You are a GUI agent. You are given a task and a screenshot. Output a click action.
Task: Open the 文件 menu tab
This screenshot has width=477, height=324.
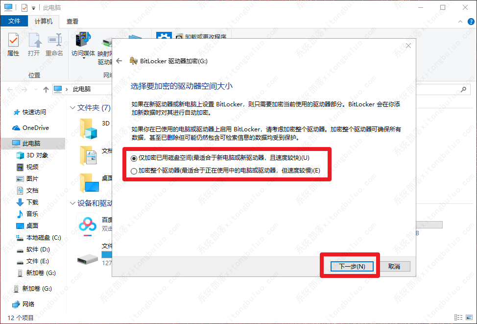14,22
